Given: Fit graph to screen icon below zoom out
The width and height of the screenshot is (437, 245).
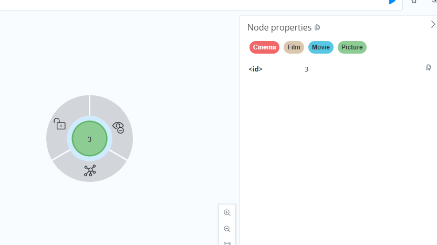Looking at the screenshot, I should [227, 243].
